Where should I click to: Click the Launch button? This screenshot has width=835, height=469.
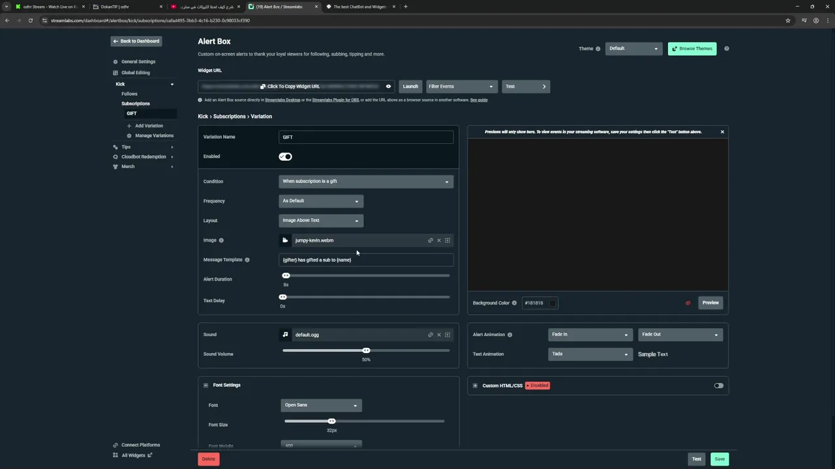(410, 87)
